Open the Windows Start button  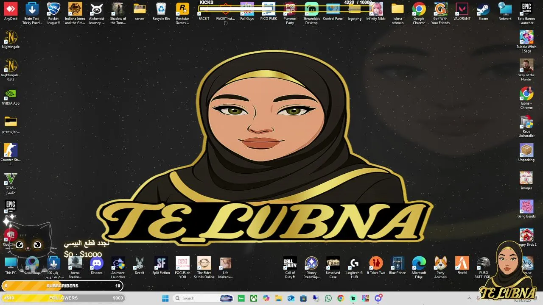click(x=165, y=298)
